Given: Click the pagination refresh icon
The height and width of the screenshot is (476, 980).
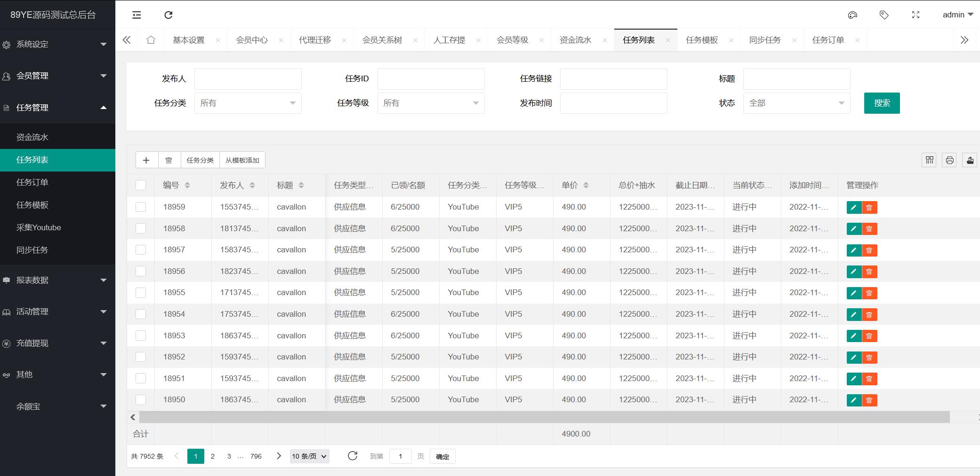Looking at the screenshot, I should click(x=353, y=456).
